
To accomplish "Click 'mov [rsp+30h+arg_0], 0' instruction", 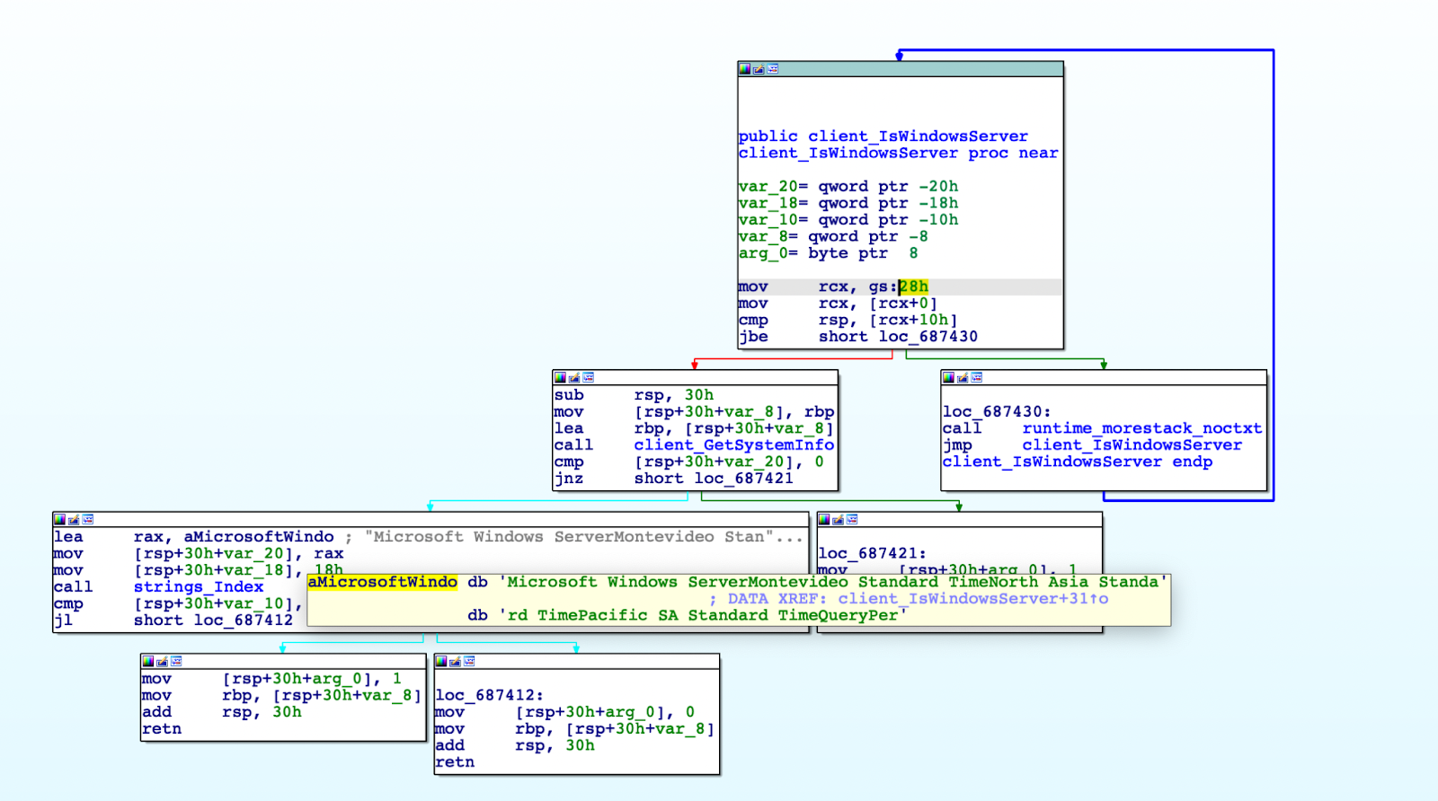I will (x=564, y=712).
